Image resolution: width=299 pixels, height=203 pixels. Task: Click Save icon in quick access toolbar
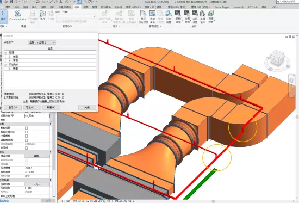coord(11,2)
